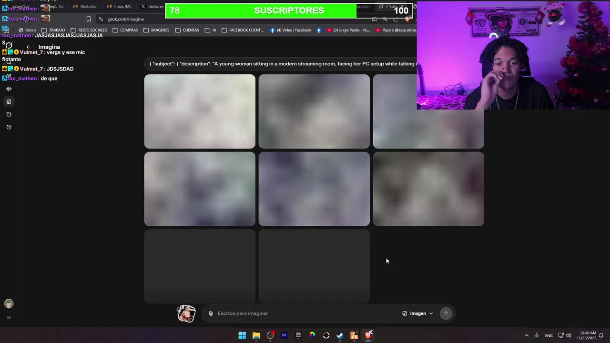Show hidden system tray icons

coord(527,335)
